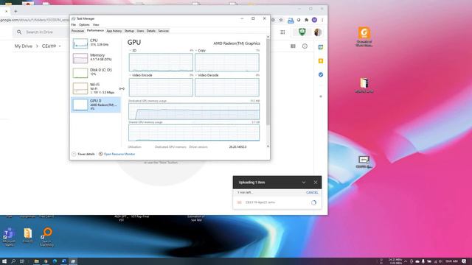
Task: Open the Task Manager Options menu
Action: click(84, 24)
